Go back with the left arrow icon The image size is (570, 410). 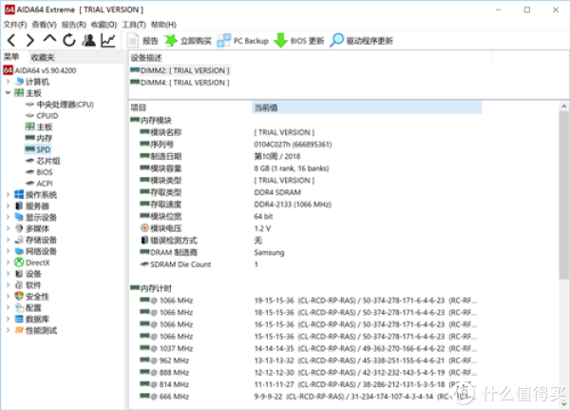(x=11, y=40)
